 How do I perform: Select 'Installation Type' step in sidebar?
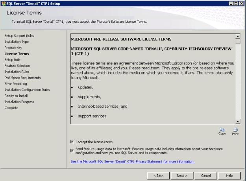tap(16, 42)
